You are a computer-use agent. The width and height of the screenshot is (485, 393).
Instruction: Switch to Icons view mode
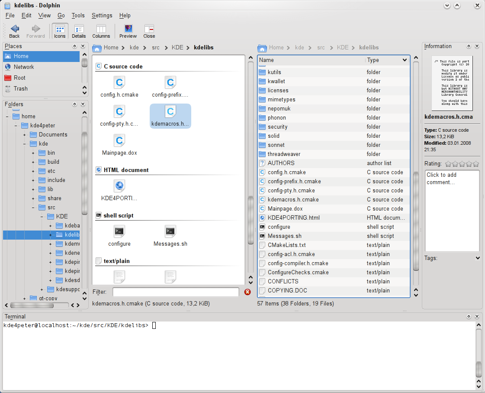coord(60,31)
